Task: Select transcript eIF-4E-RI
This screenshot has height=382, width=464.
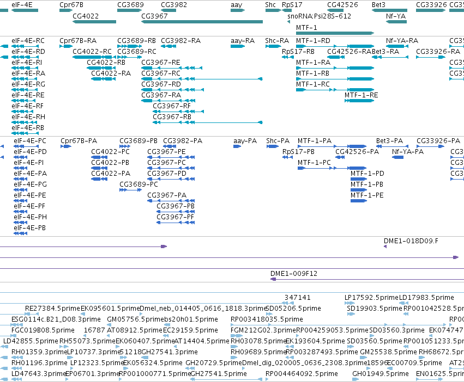Action: 27,63
